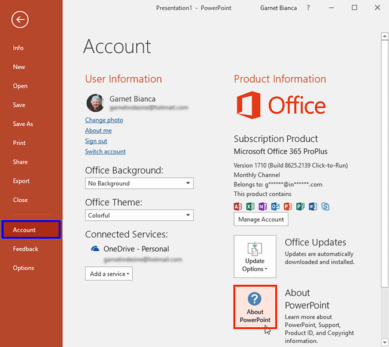Image resolution: width=389 pixels, height=347 pixels.
Task: Click the "Version 1710" build text
Action: coord(290,166)
